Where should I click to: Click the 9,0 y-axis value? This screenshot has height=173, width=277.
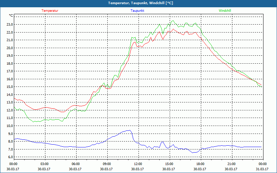10,134
